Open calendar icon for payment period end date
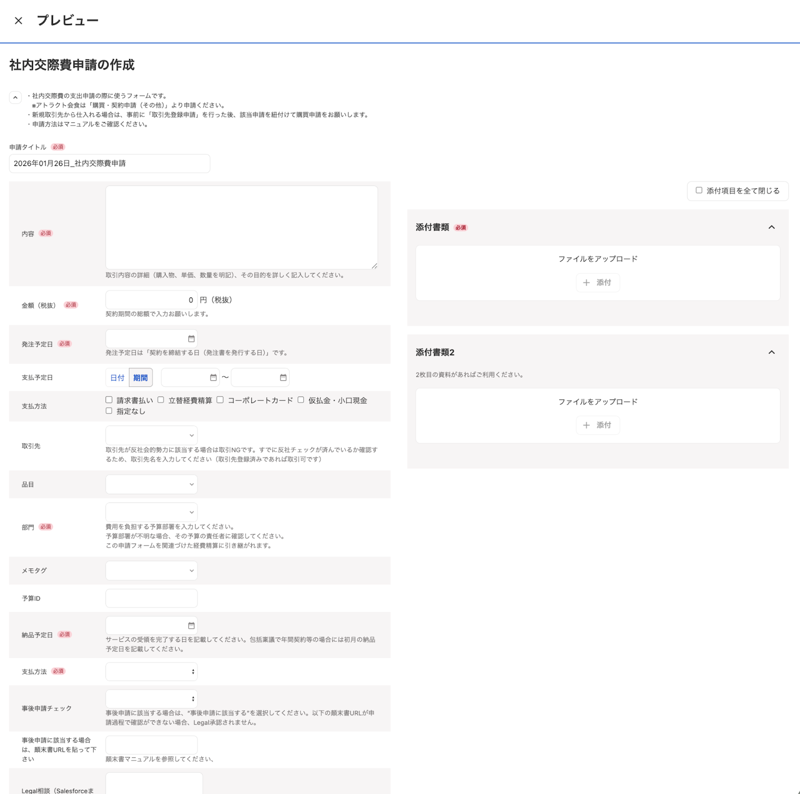 283,377
